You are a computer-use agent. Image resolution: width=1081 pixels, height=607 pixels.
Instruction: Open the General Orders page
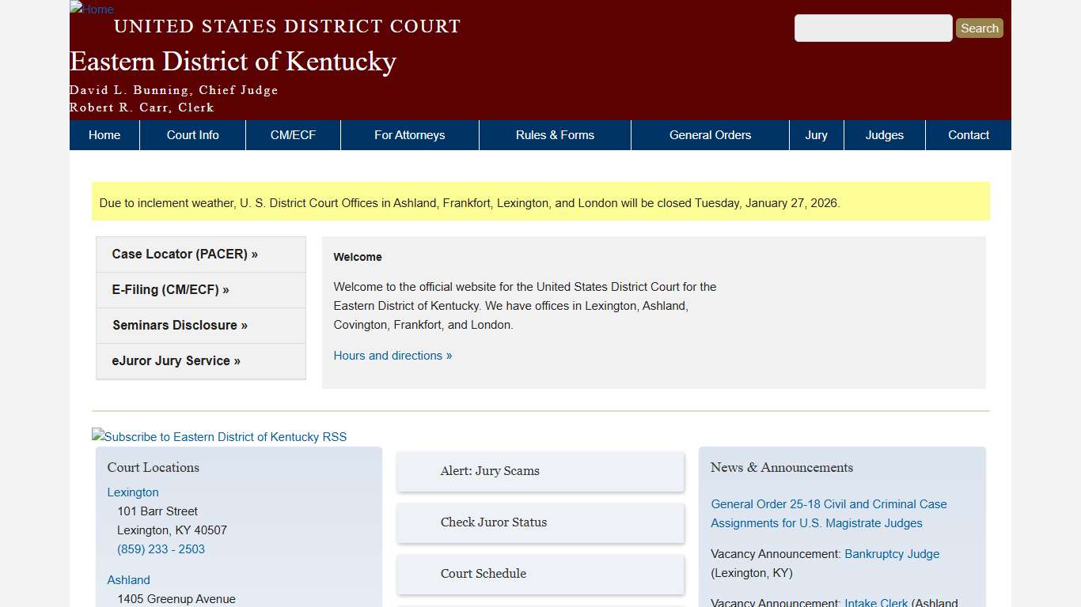click(710, 134)
